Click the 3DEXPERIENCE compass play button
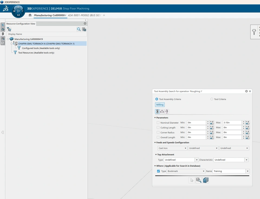260x199 pixels. tap(18, 11)
